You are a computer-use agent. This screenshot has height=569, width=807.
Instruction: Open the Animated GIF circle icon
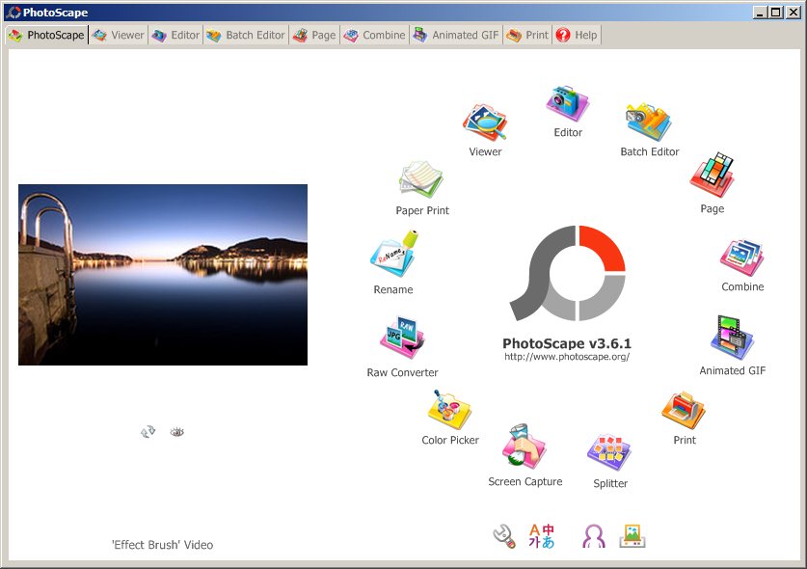(732, 339)
